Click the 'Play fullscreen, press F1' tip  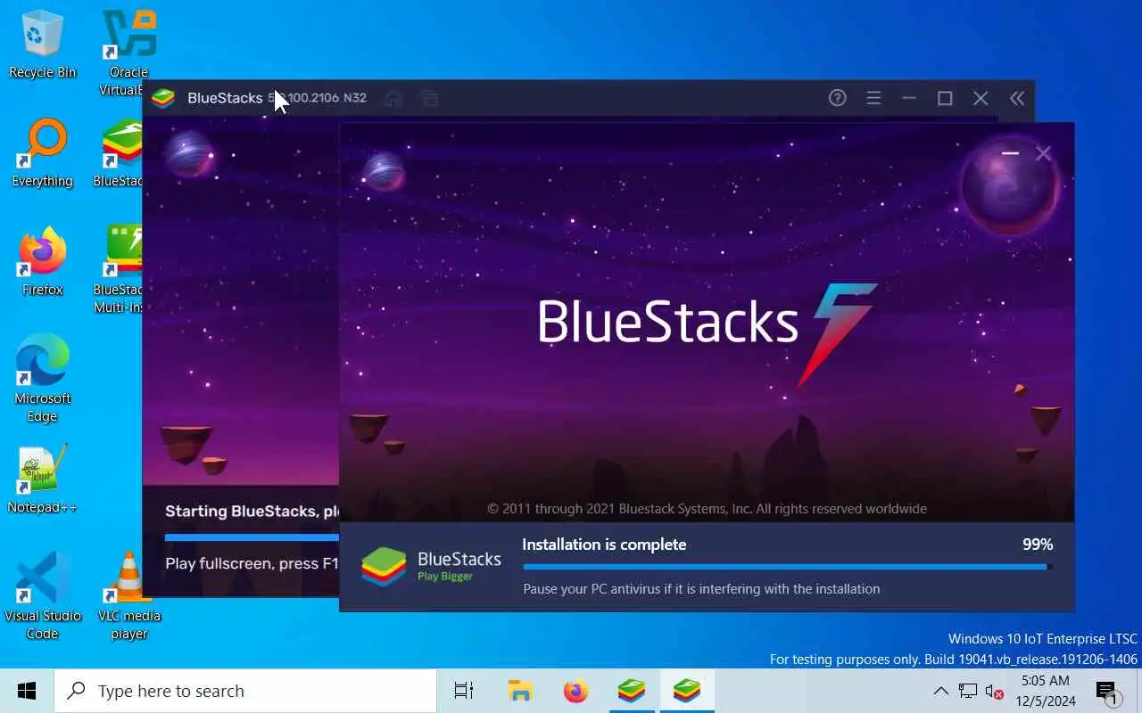[252, 563]
